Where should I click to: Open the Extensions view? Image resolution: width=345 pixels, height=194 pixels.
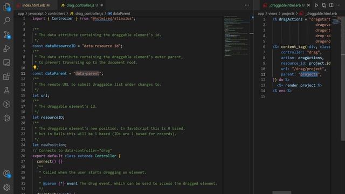coord(6,77)
